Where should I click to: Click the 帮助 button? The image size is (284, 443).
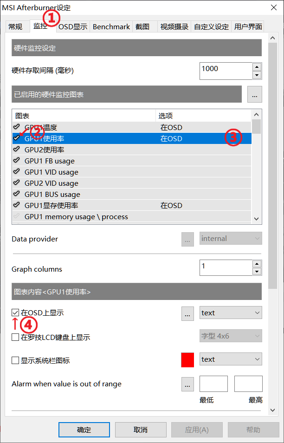pos(253,430)
